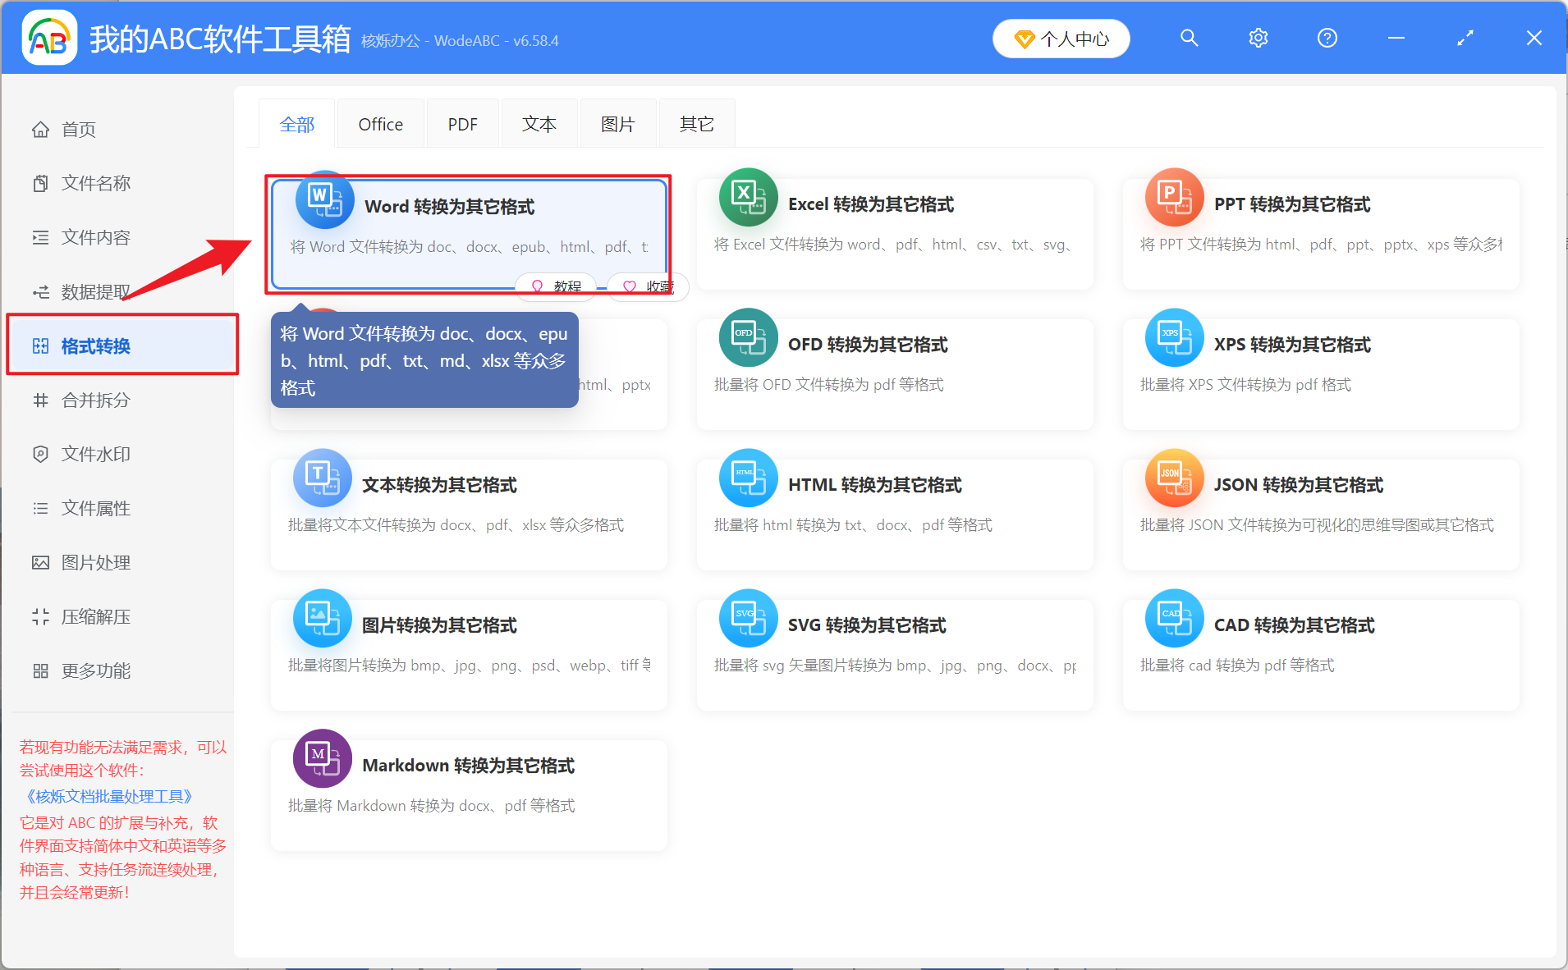Open the 格式转换 section in sidebar

tap(94, 345)
